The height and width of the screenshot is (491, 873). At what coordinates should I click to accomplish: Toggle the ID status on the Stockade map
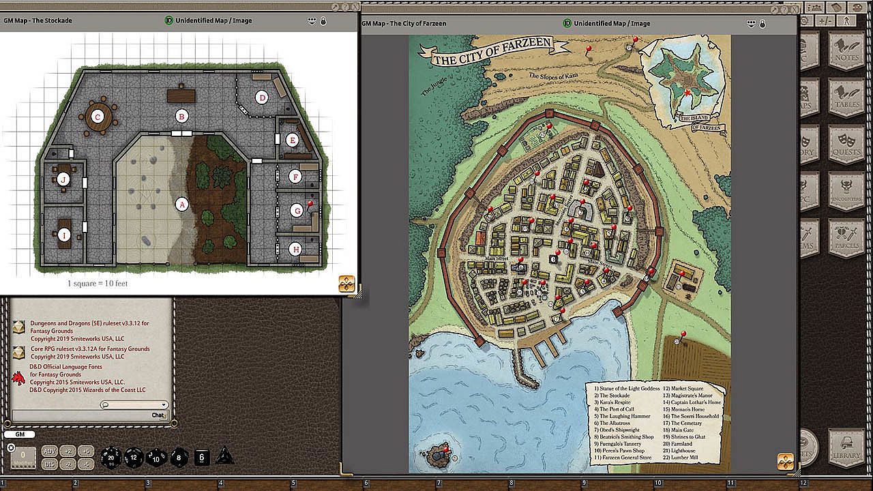[168, 20]
